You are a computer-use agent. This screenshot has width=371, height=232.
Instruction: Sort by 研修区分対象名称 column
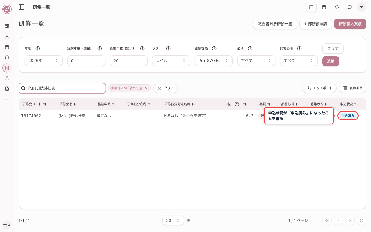click(179, 104)
